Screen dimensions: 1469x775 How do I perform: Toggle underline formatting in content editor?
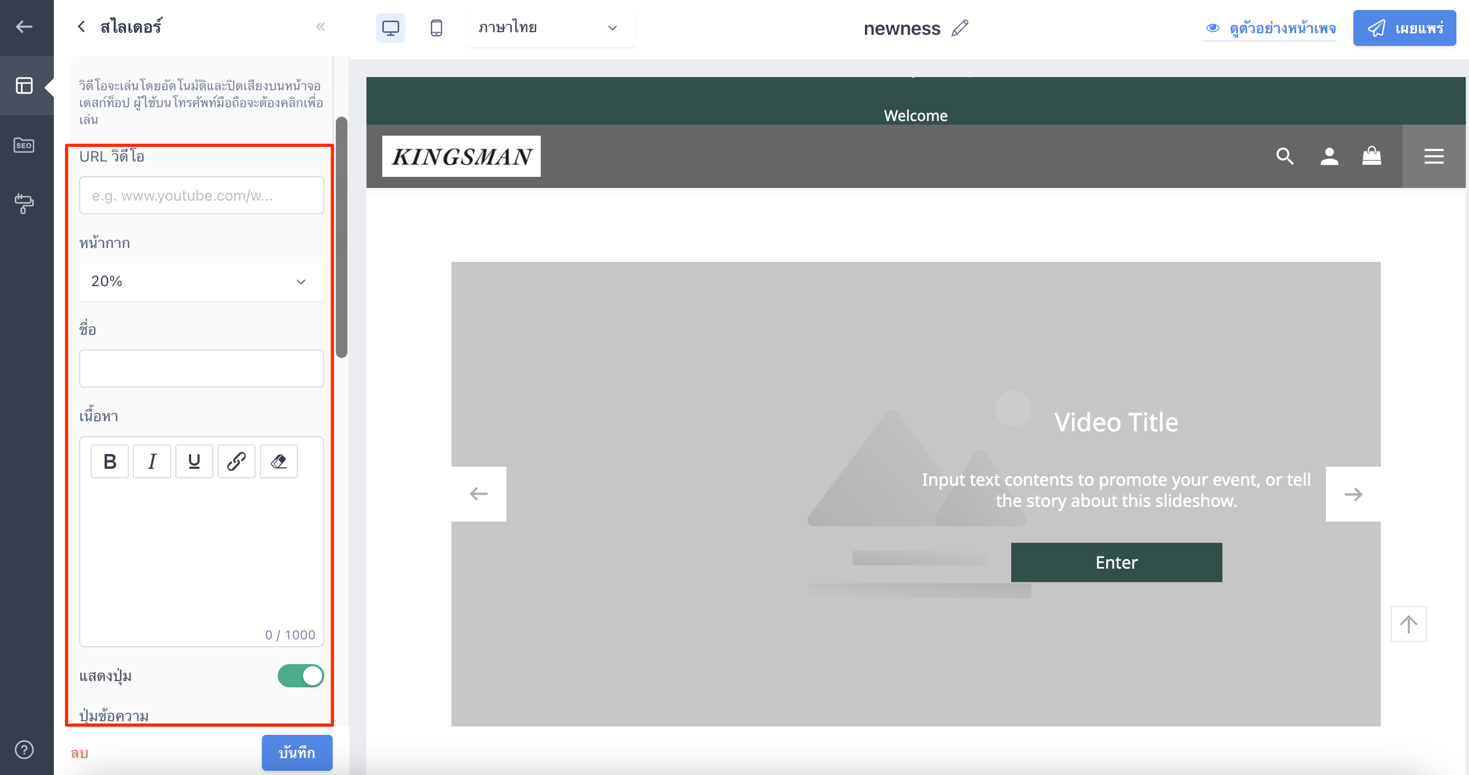click(x=194, y=461)
